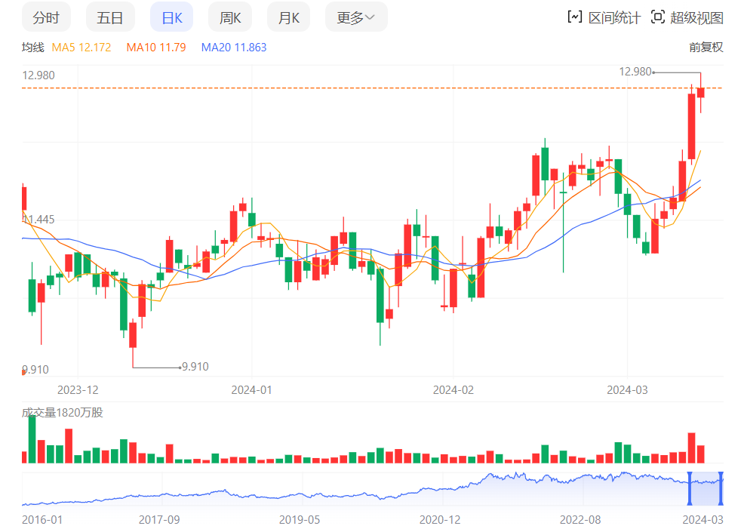Select the 日K chart tab

(x=172, y=17)
